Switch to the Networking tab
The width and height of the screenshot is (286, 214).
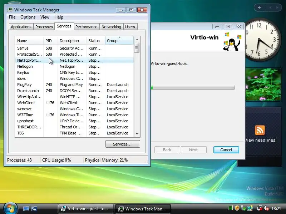[111, 27]
